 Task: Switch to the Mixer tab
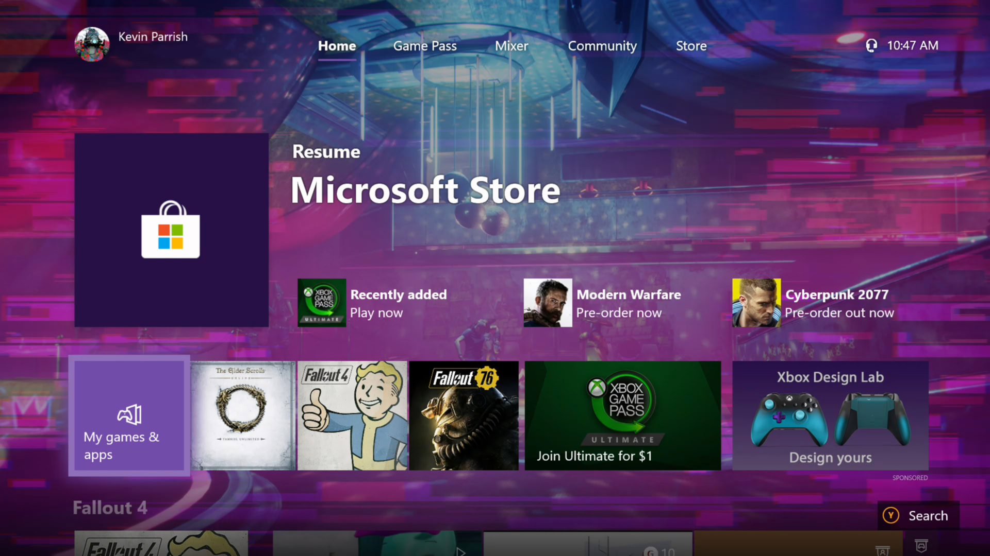[511, 46]
